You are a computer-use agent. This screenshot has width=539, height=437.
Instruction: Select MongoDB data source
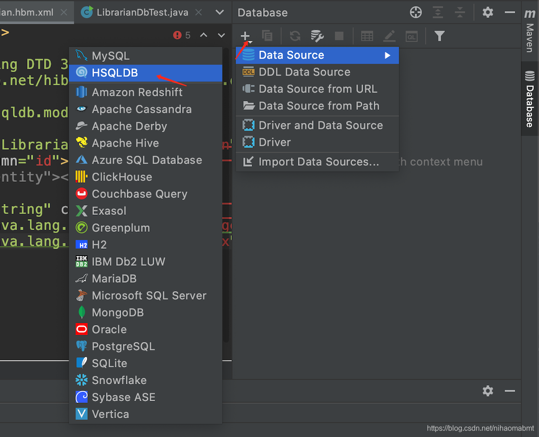[146, 313]
